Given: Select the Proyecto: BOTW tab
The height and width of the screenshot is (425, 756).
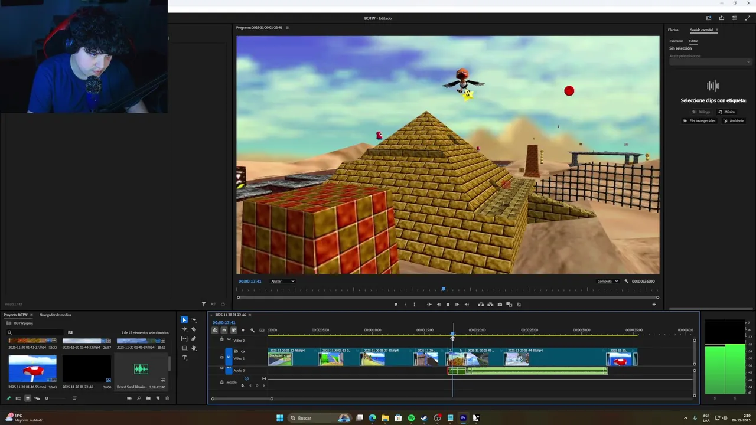Looking at the screenshot, I should (x=15, y=315).
